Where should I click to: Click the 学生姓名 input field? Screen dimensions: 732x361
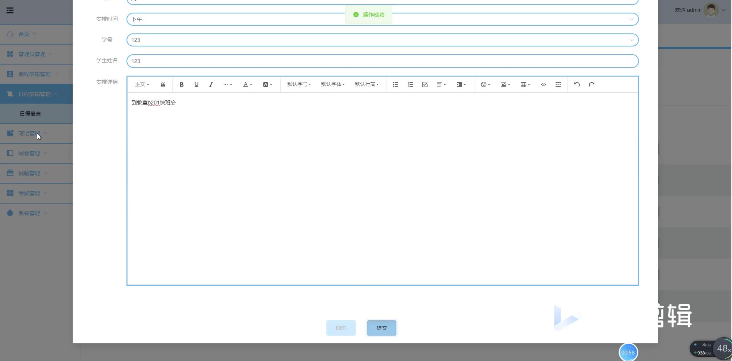point(383,61)
